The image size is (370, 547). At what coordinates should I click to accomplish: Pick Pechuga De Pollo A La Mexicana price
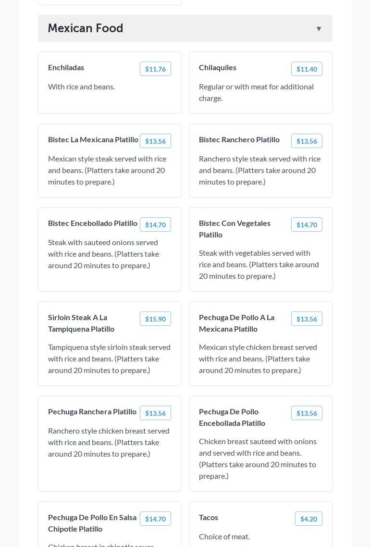pyautogui.click(x=307, y=319)
